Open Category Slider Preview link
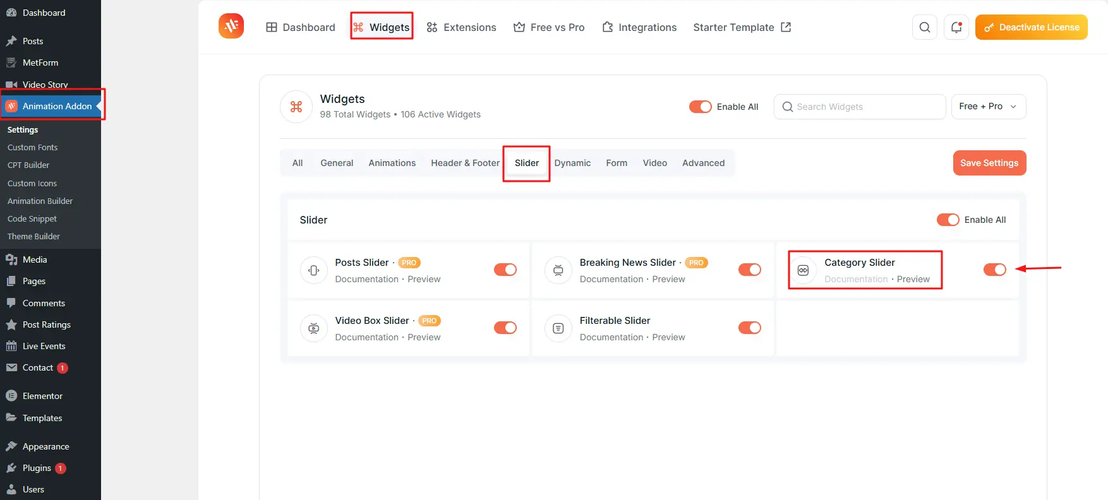The image size is (1108, 500). click(x=913, y=279)
